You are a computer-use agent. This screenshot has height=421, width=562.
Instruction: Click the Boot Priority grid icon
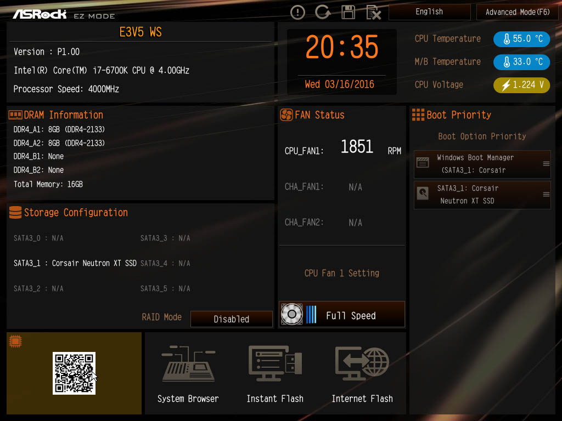pos(418,115)
